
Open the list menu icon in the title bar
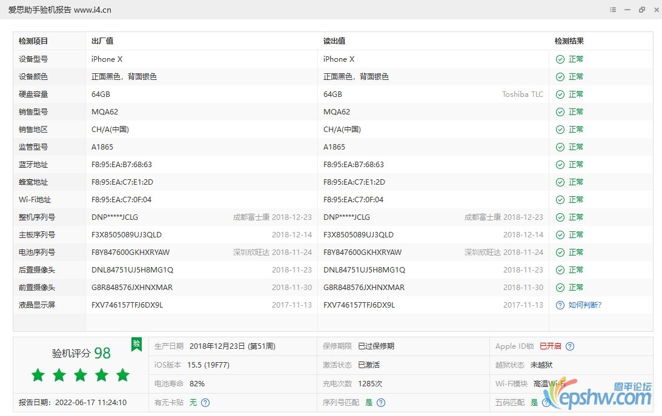pos(612,10)
